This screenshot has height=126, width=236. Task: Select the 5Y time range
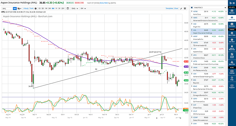pyautogui.click(x=60, y=9)
